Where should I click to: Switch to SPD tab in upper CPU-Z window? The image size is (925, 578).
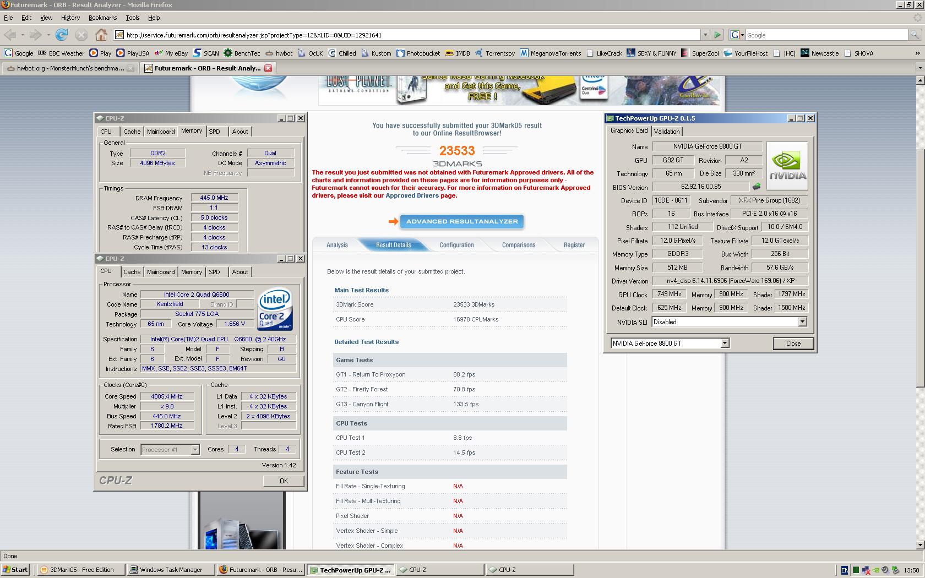pyautogui.click(x=215, y=132)
